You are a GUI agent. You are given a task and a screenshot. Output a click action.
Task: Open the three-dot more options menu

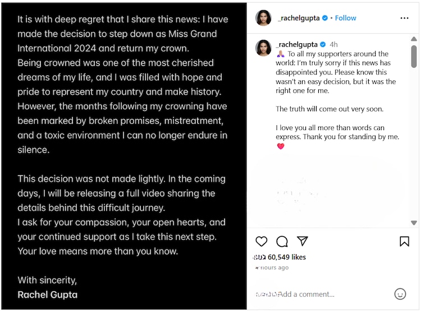[404, 18]
